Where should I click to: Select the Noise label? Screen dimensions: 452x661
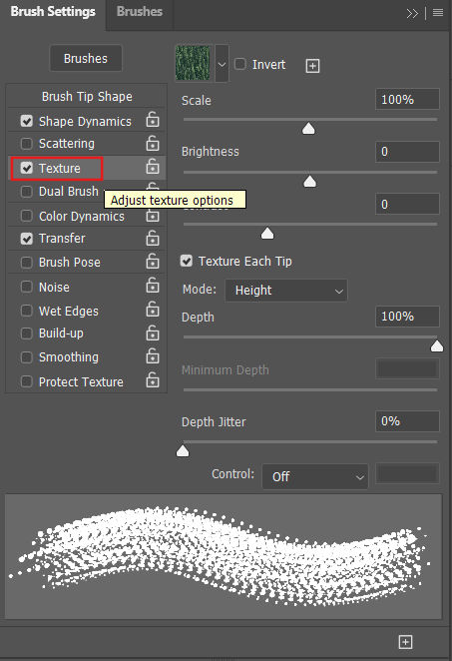pos(54,288)
